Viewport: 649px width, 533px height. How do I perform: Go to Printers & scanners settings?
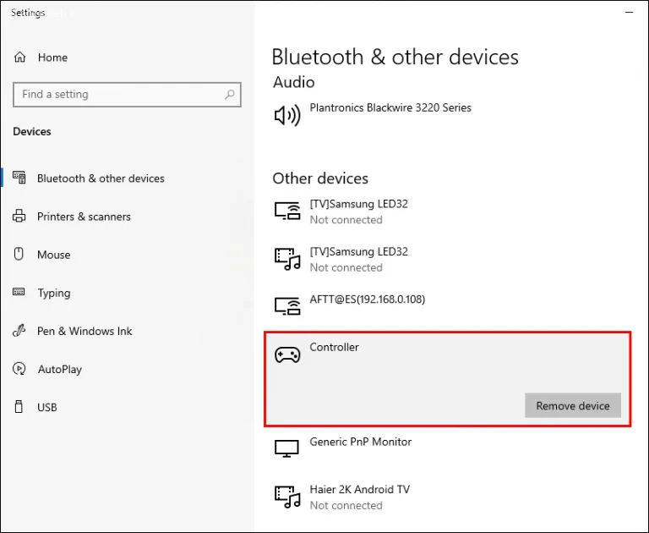(x=84, y=217)
